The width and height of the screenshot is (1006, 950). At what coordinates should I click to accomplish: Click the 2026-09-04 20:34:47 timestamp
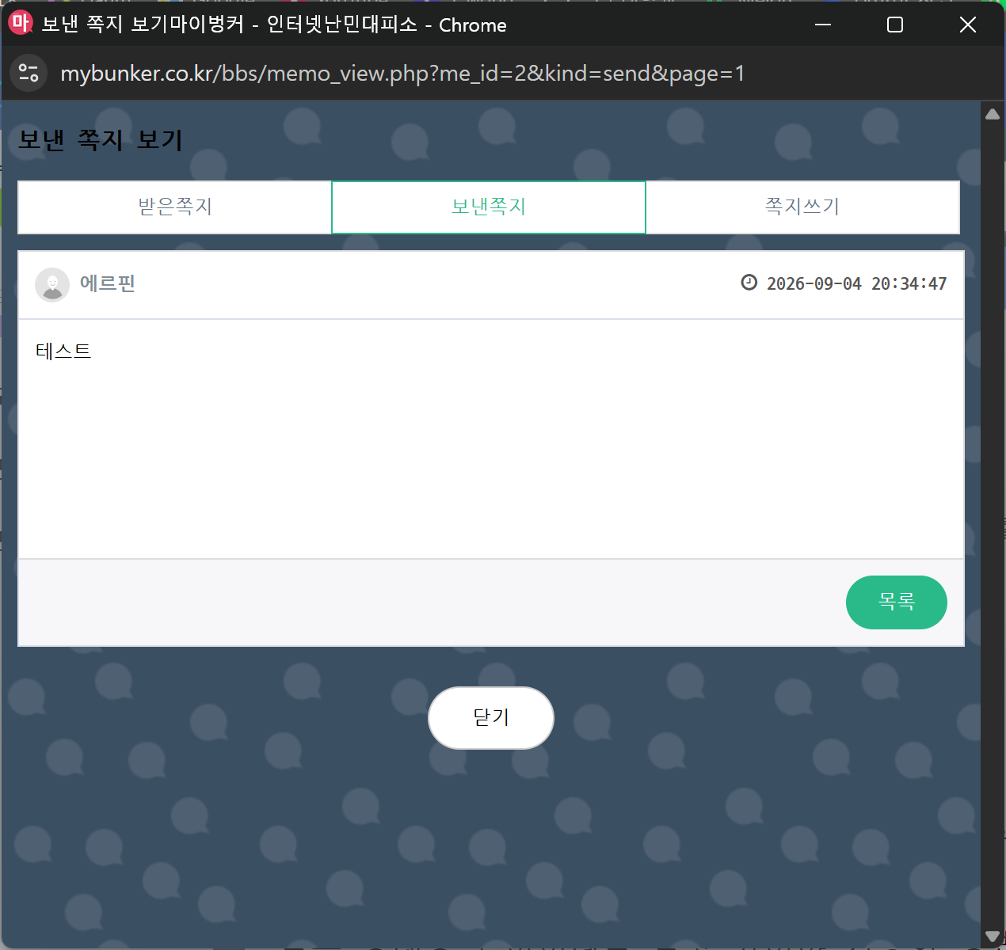tap(856, 283)
